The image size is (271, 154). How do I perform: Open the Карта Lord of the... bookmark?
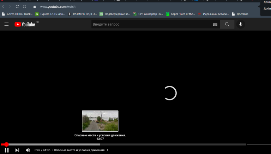tap(180, 14)
